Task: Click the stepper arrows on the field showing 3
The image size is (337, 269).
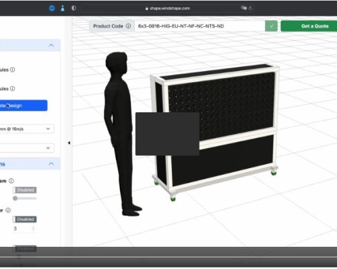Action: [x=34, y=229]
